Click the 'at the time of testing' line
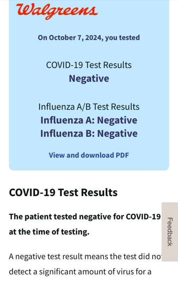178x281 pixels. [49, 232]
